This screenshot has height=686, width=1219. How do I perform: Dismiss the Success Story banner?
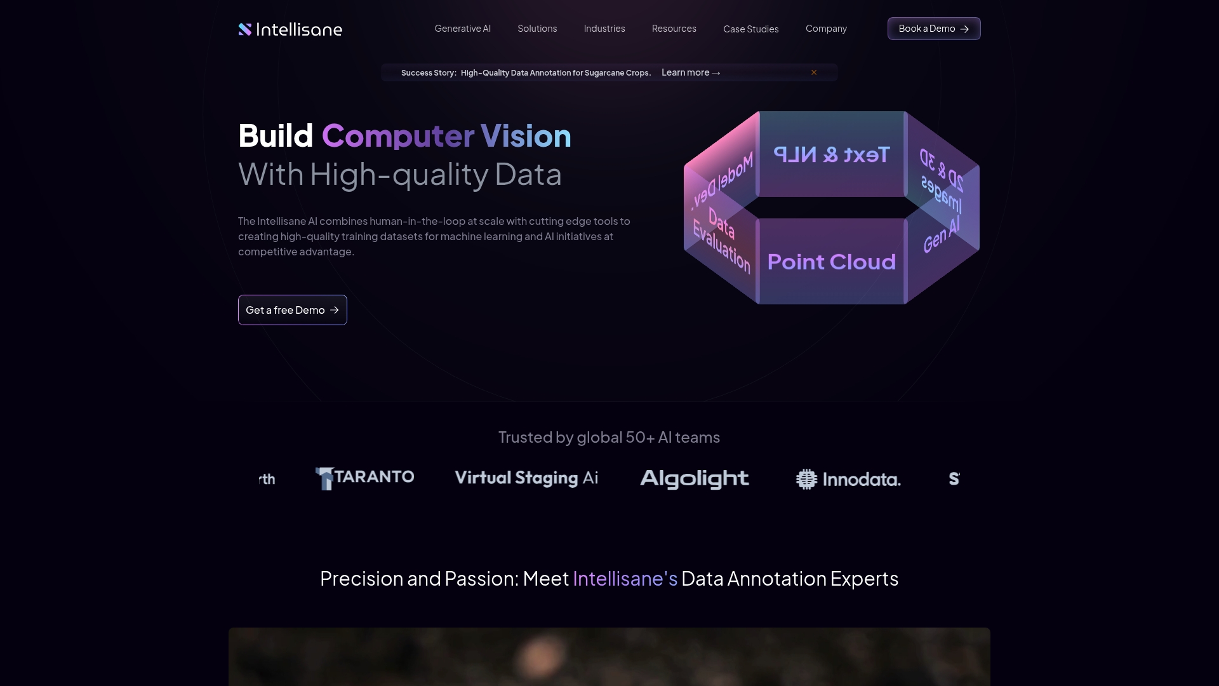pyautogui.click(x=814, y=72)
